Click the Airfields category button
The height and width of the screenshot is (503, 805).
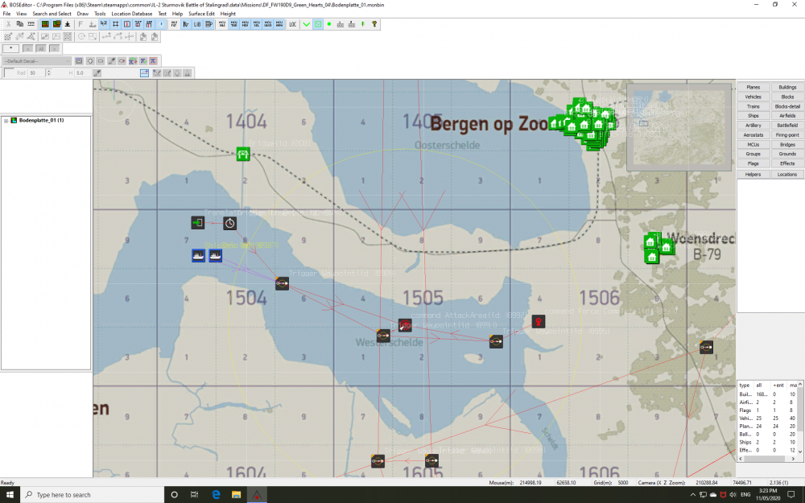[787, 116]
